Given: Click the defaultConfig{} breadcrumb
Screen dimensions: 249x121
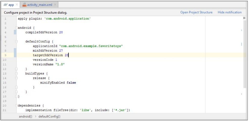Looking at the screenshot, I should coord(49,116).
